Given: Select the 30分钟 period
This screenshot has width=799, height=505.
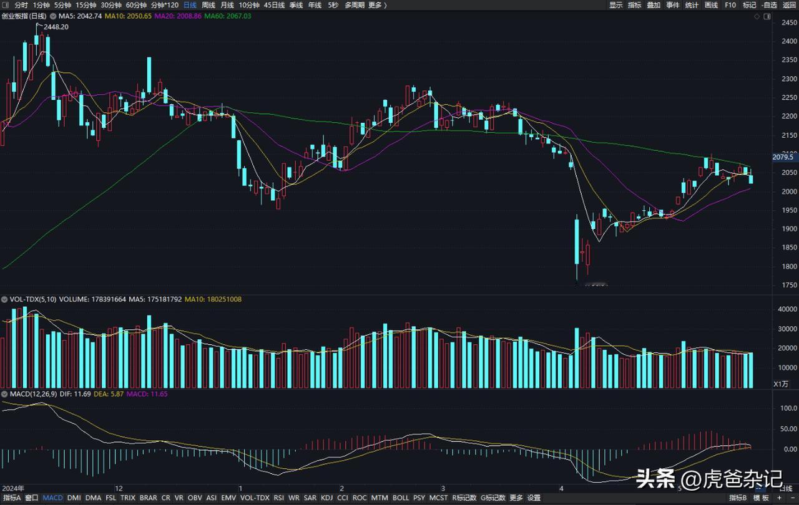Looking at the screenshot, I should point(111,5).
